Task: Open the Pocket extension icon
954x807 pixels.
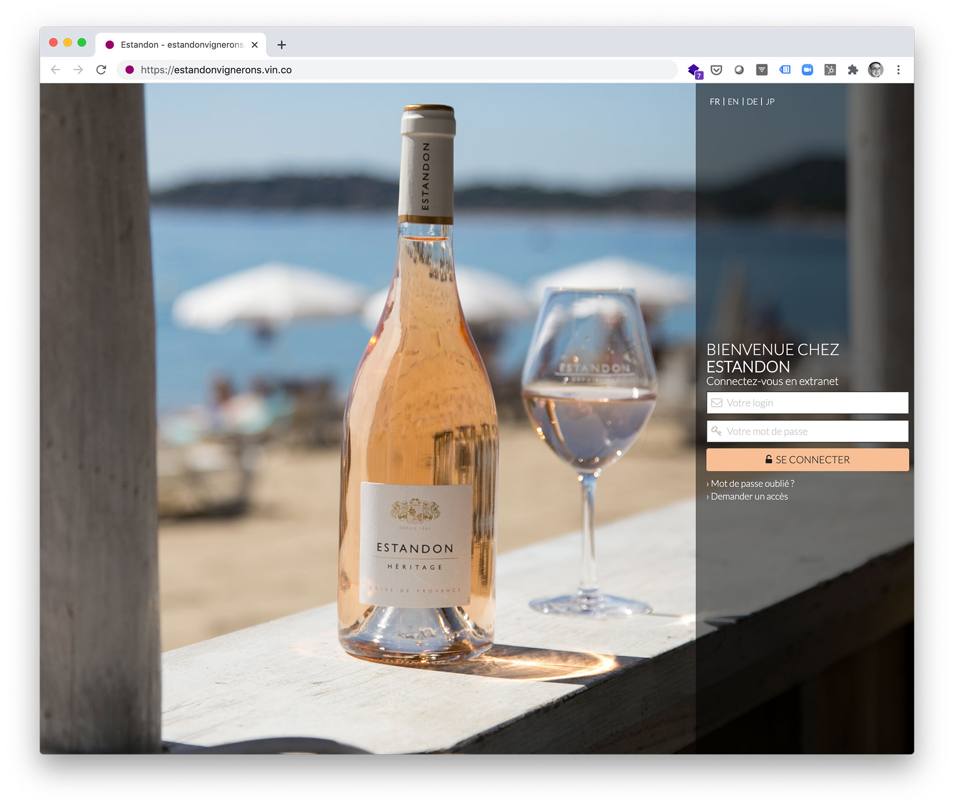Action: (x=716, y=70)
